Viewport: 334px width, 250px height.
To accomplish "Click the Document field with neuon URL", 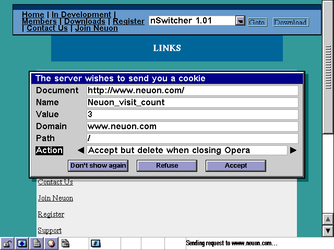I will (x=193, y=91).
